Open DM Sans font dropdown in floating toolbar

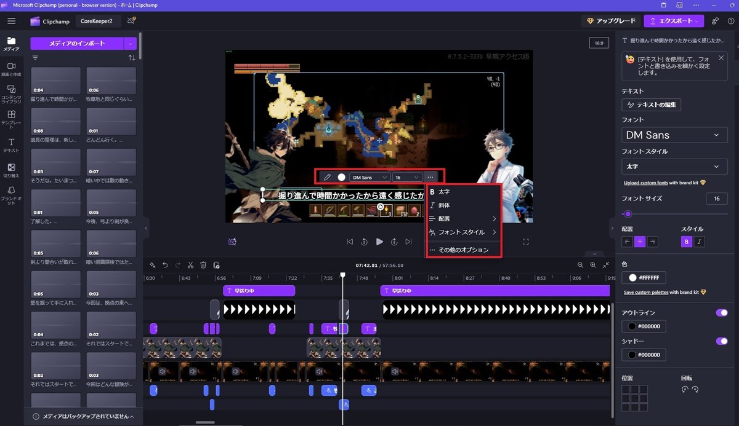369,177
